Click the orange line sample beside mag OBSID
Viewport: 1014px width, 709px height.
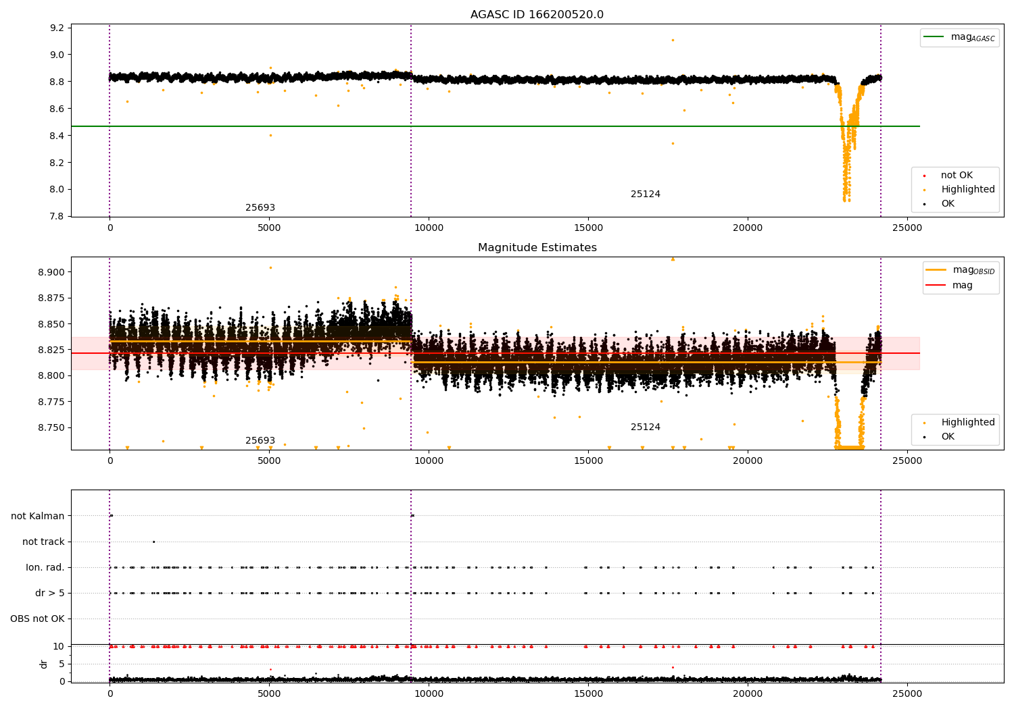(936, 269)
